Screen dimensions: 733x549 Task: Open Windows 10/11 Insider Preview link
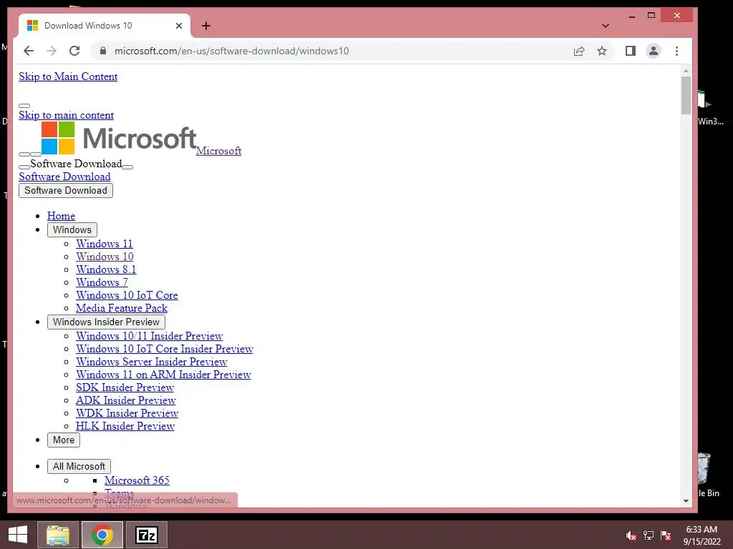coord(150,336)
